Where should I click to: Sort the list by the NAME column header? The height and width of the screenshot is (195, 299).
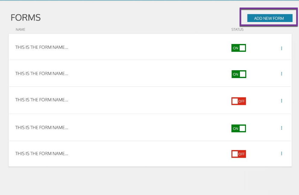pyautogui.click(x=21, y=30)
